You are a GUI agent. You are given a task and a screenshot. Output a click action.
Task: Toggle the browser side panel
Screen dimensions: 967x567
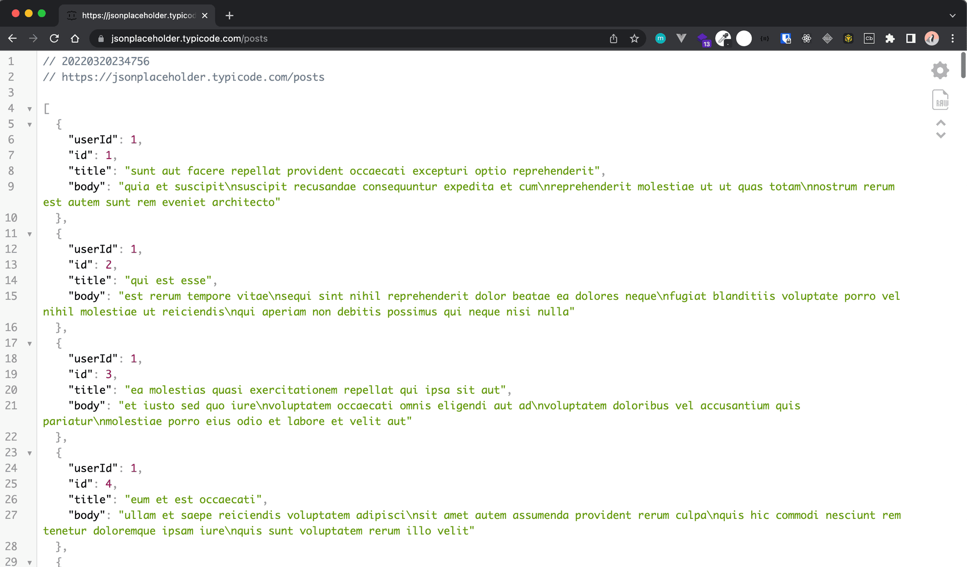[911, 38]
